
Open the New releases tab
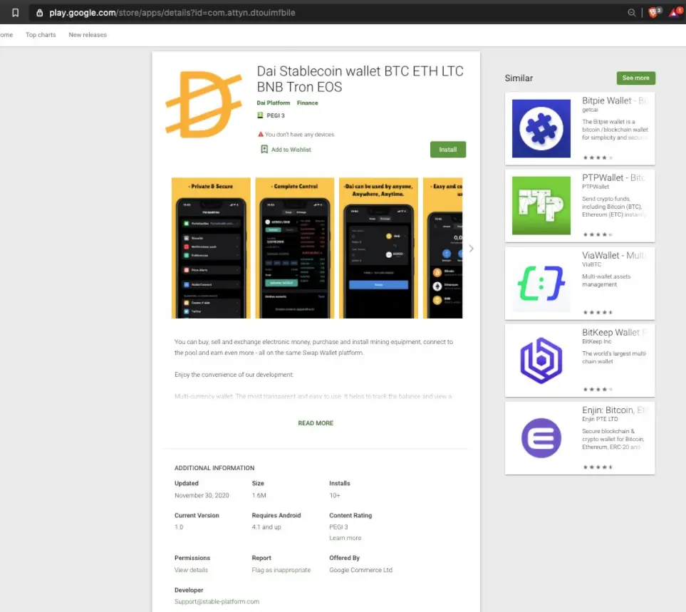click(88, 35)
